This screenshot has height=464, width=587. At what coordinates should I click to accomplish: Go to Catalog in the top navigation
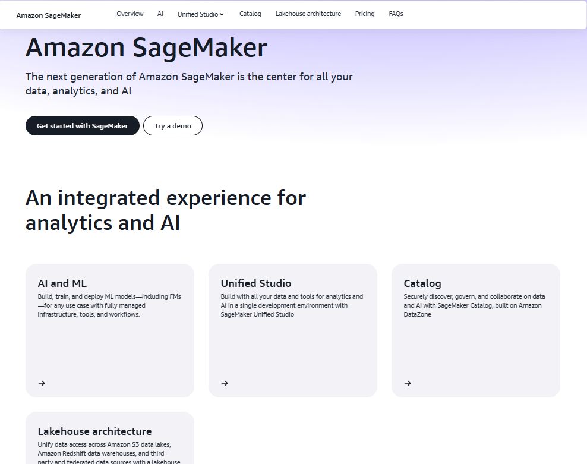tap(250, 14)
